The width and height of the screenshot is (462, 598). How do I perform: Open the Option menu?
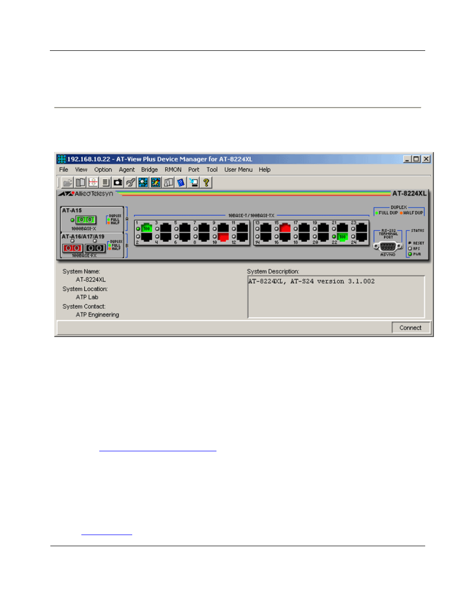click(103, 170)
